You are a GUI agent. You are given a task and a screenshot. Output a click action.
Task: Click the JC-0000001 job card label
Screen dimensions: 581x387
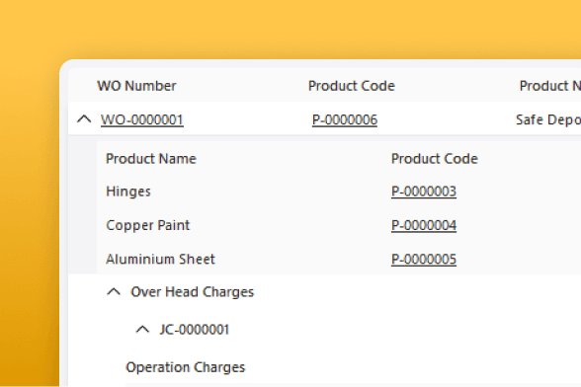click(194, 330)
